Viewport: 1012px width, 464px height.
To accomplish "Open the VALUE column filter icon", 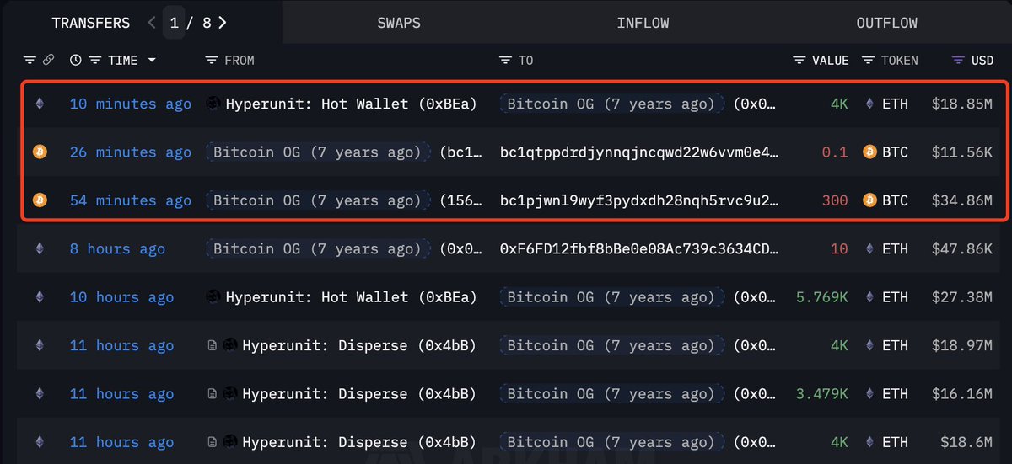I will (x=799, y=61).
